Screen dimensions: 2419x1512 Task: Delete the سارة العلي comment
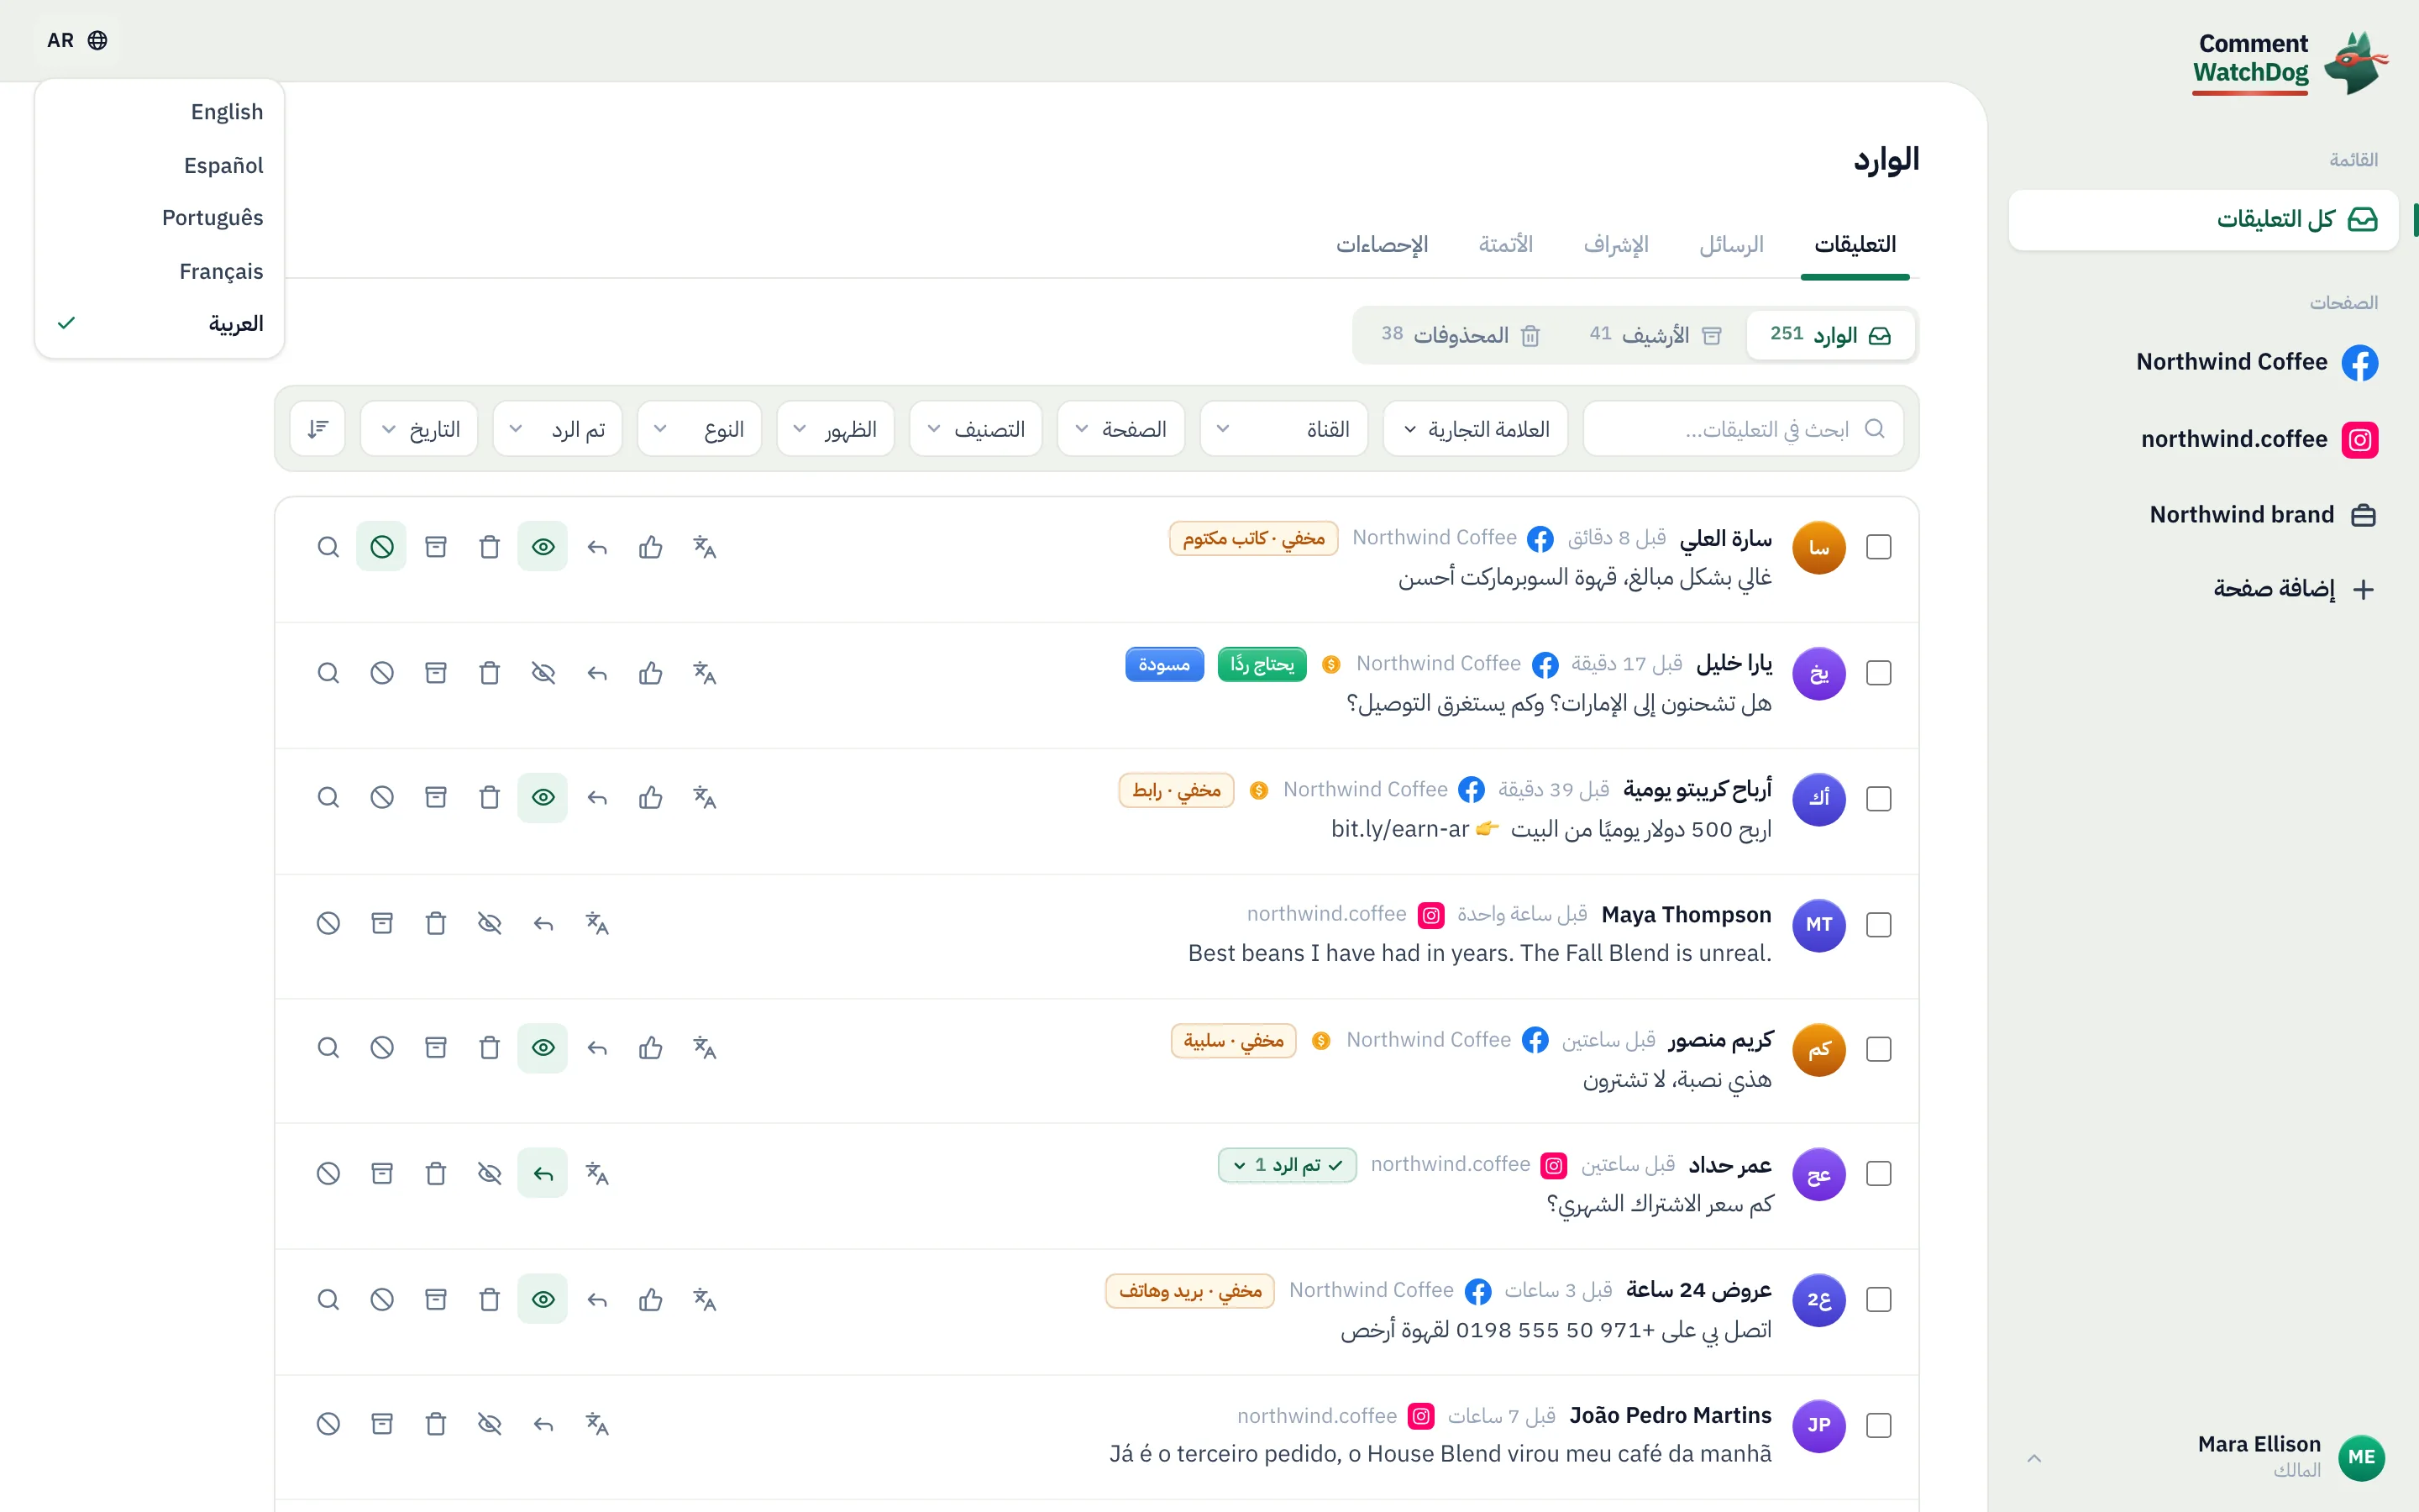coord(489,547)
